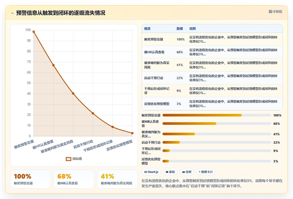Click the lightning icon beside the title
The width and height of the screenshot is (293, 199).
coord(13,13)
